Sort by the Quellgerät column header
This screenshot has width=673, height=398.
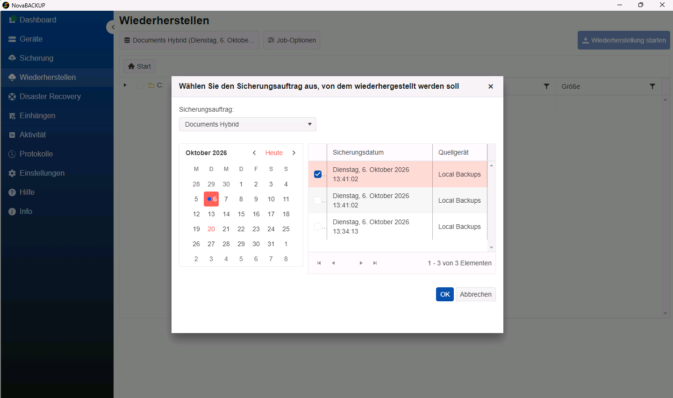[x=460, y=152]
